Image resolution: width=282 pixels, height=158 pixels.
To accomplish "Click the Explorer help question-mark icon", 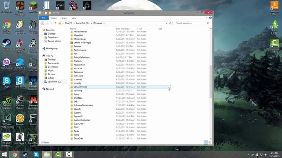I will coord(210,18).
